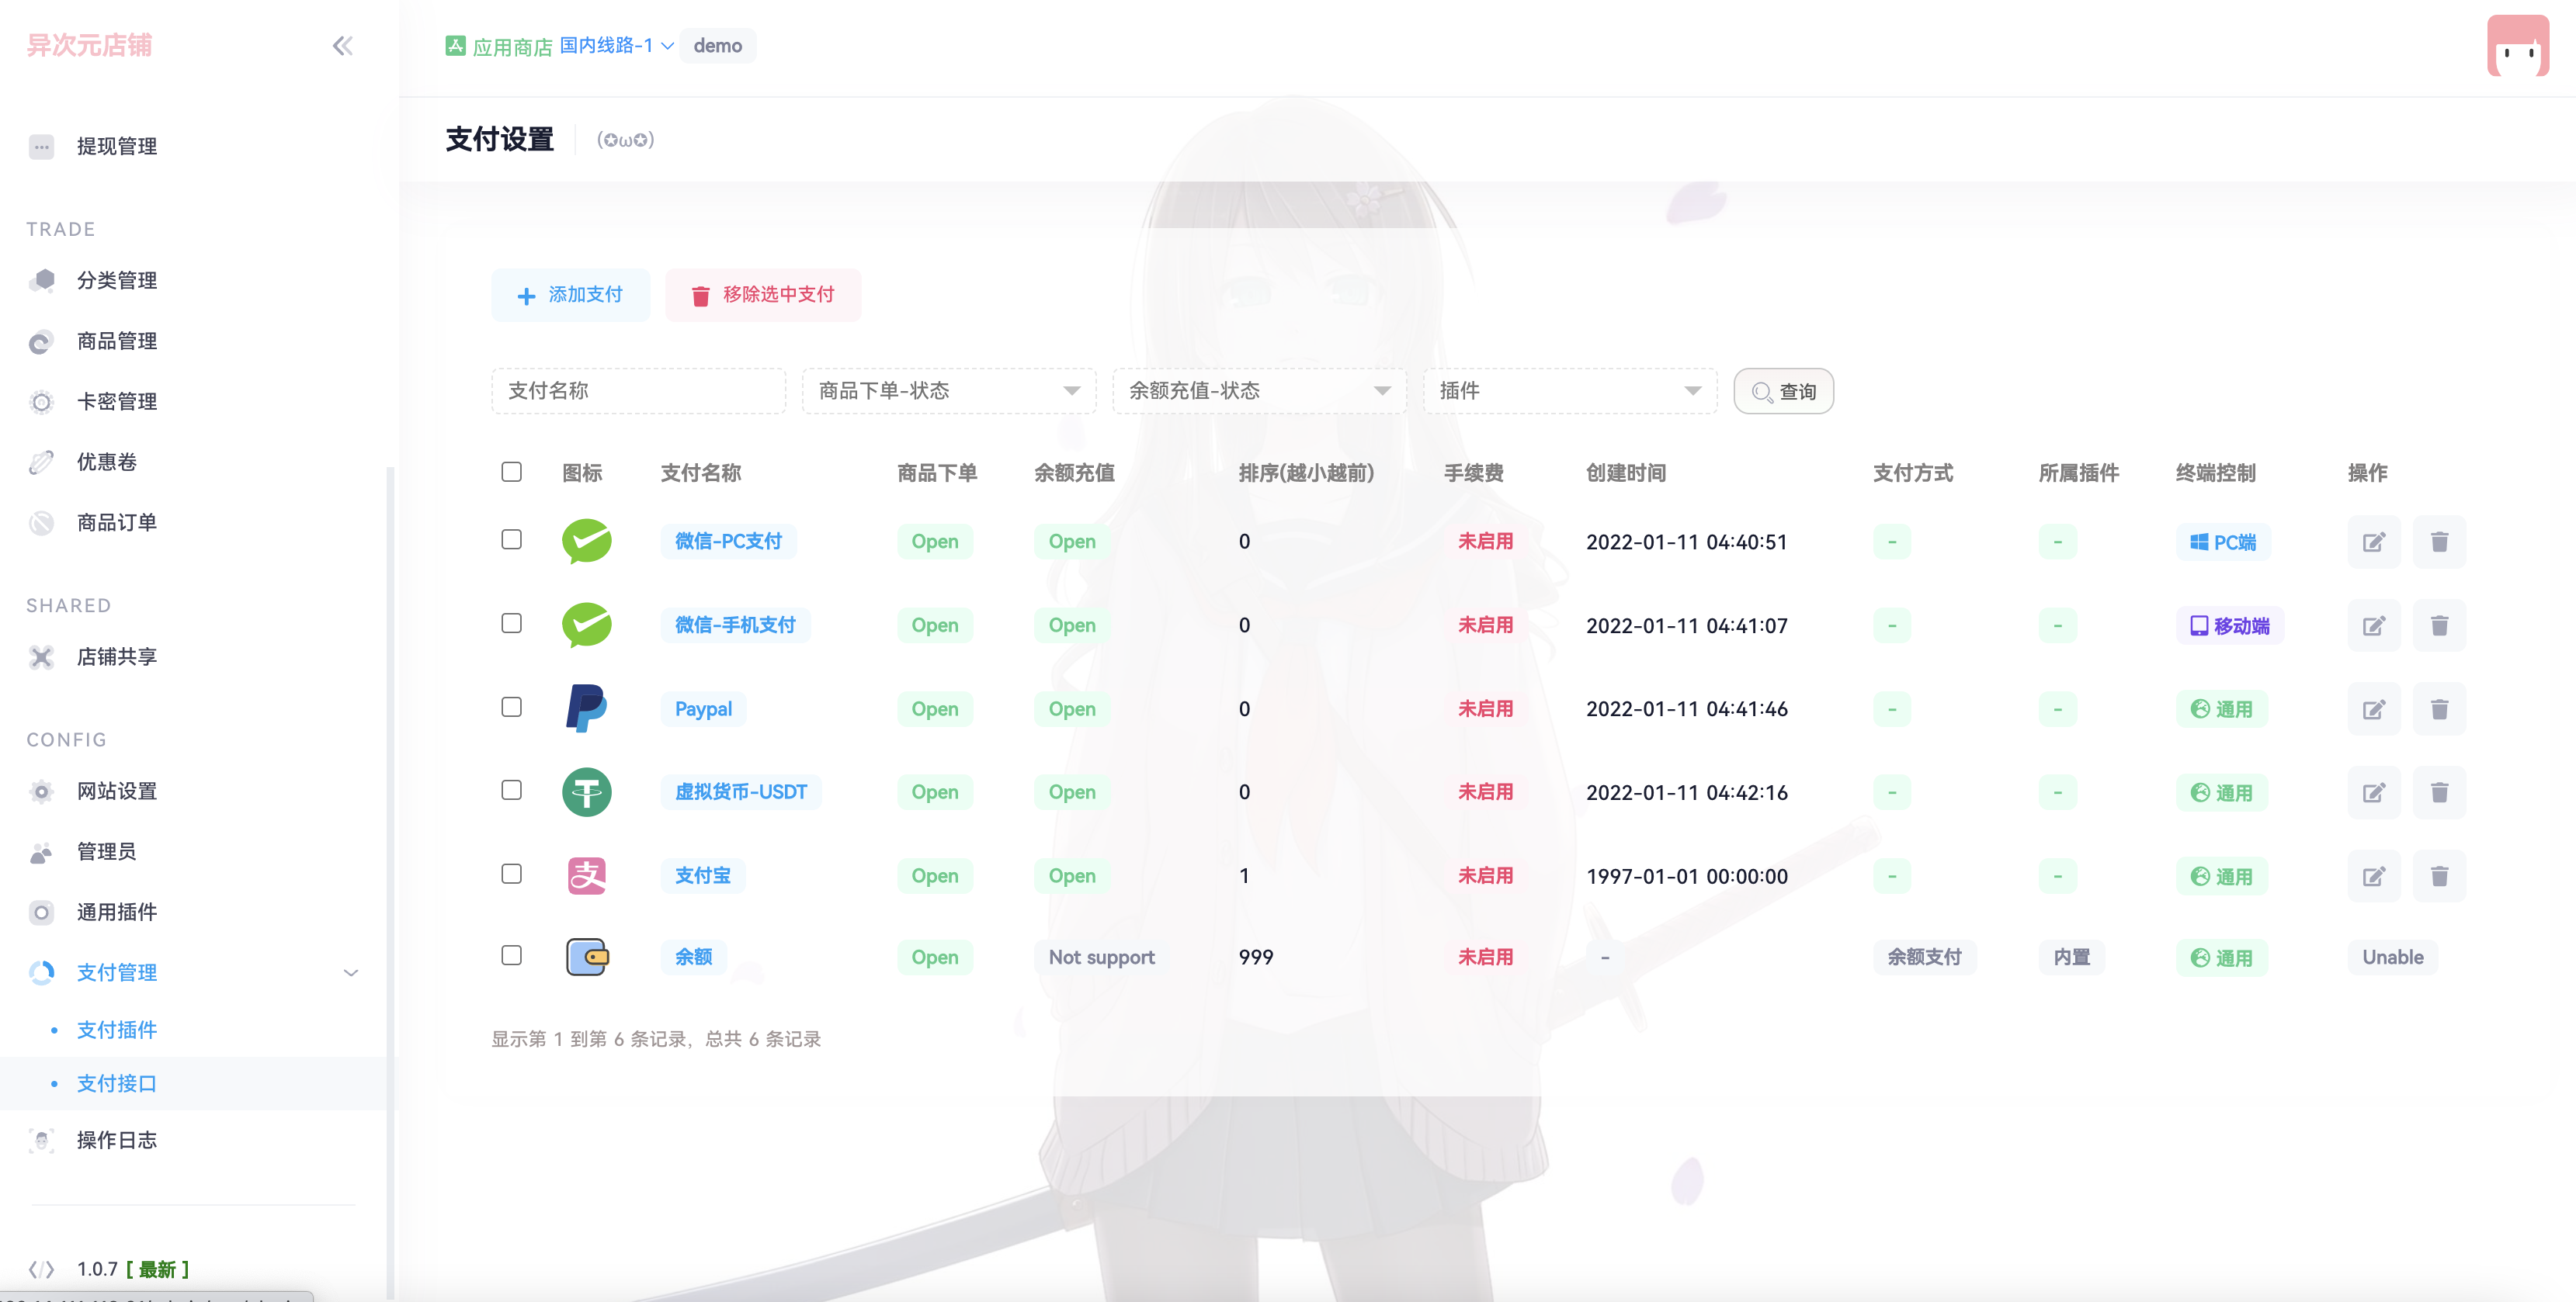This screenshot has width=2576, height=1302.
Task: Open the 商品下单-状态 filter dropdown
Action: pyautogui.click(x=949, y=391)
